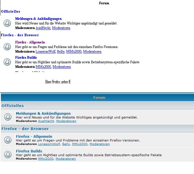
Task: Click styled IE view description 'Hier wird Neues und für die Website'
Action: 77,117
